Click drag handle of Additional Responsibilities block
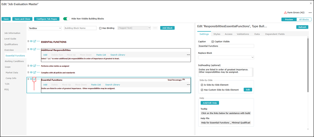Image resolution: width=314 pixels, height=137 pixels. 28,49
